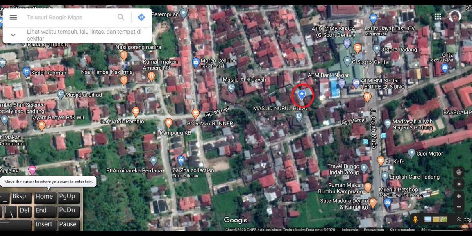
Task: Select the red-circled blue place marker
Action: 301,94
